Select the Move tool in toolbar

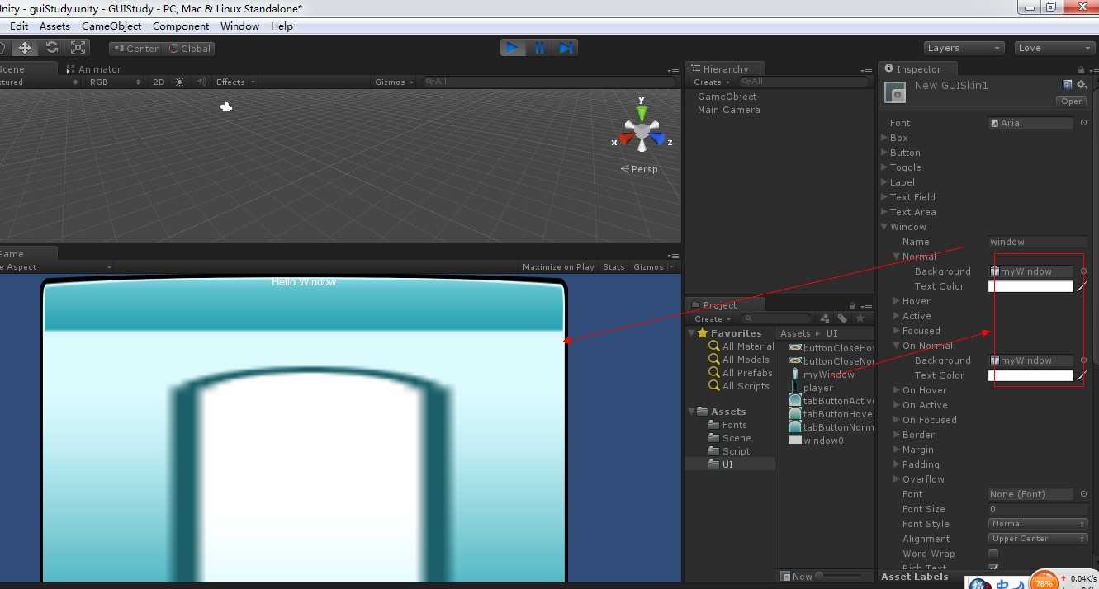25,48
